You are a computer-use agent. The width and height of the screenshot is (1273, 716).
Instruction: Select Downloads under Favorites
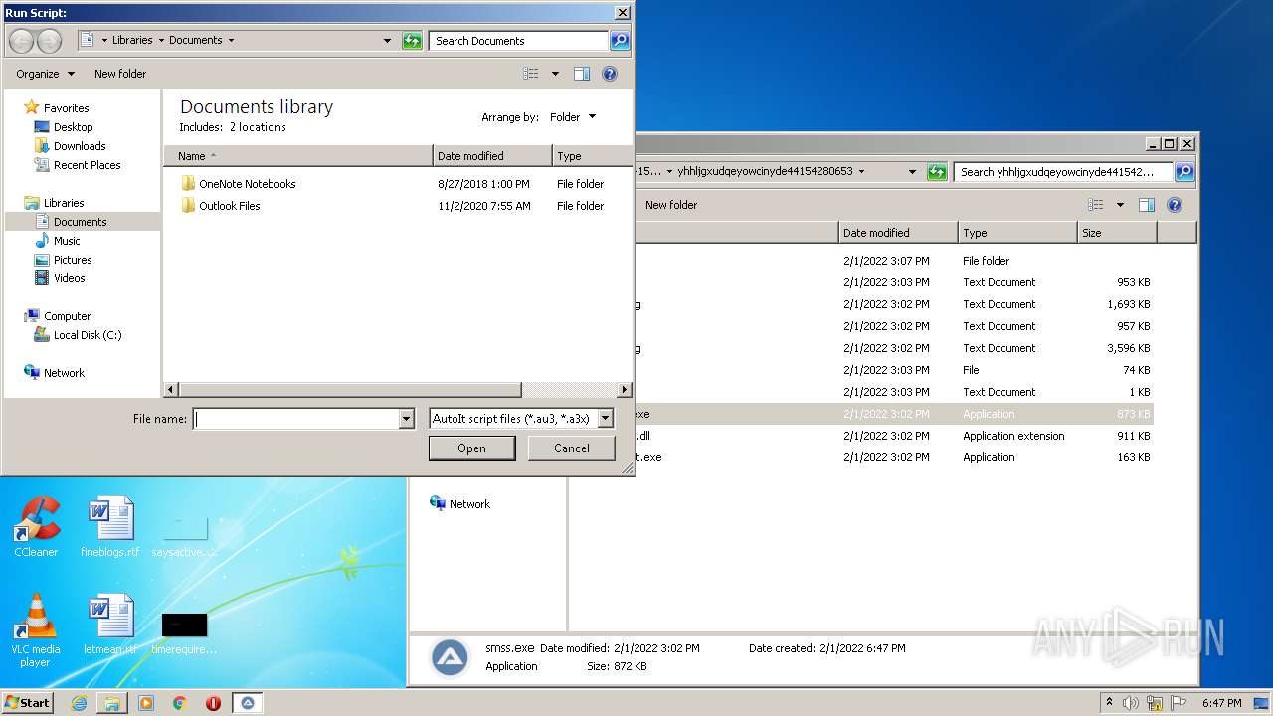(x=80, y=146)
